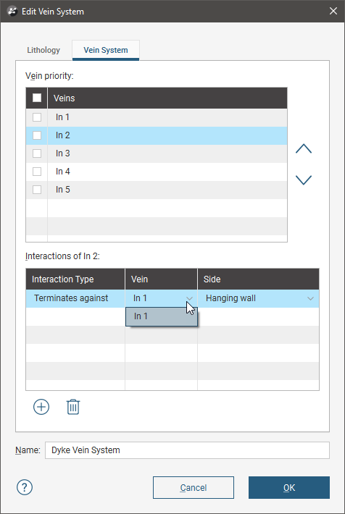
Task: Enable the checkbox next to In 3
Action: [x=37, y=153]
